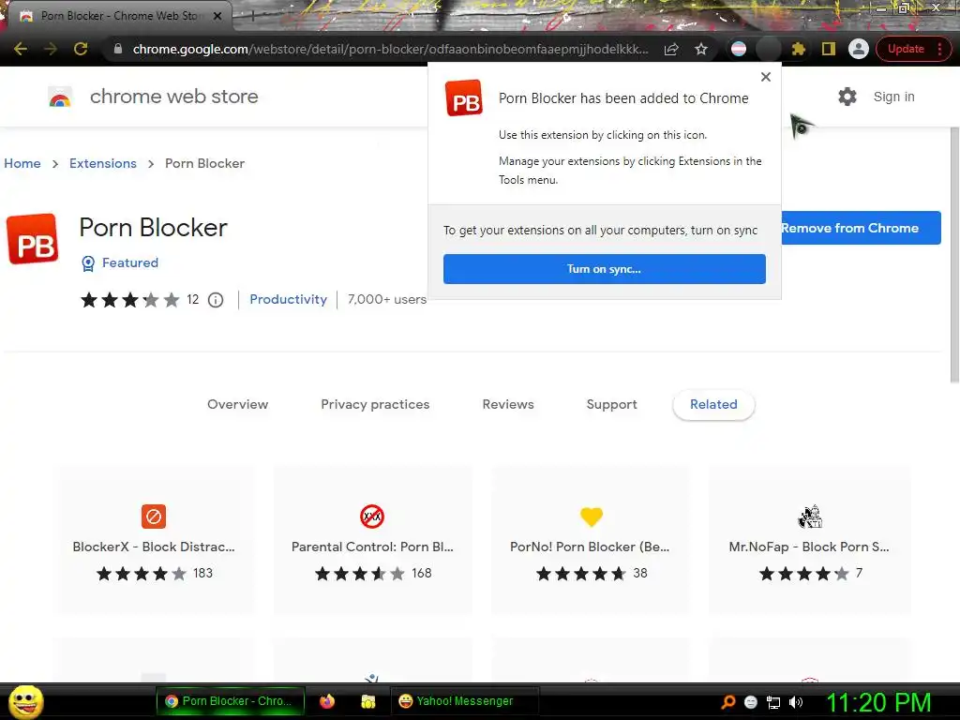The width and height of the screenshot is (960, 720).
Task: Dismiss the extension added popup
Action: pyautogui.click(x=765, y=77)
